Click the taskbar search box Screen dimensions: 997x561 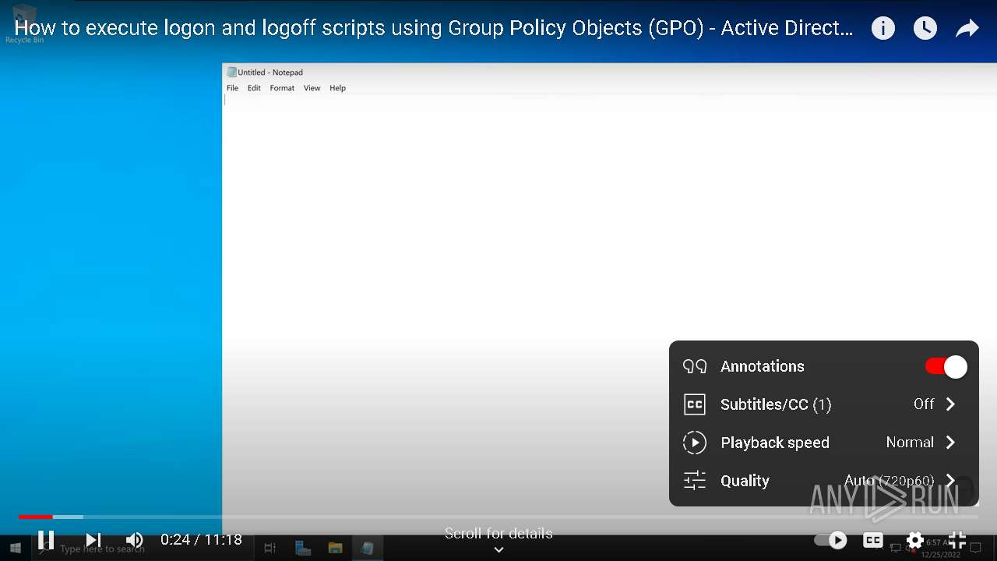pos(143,549)
